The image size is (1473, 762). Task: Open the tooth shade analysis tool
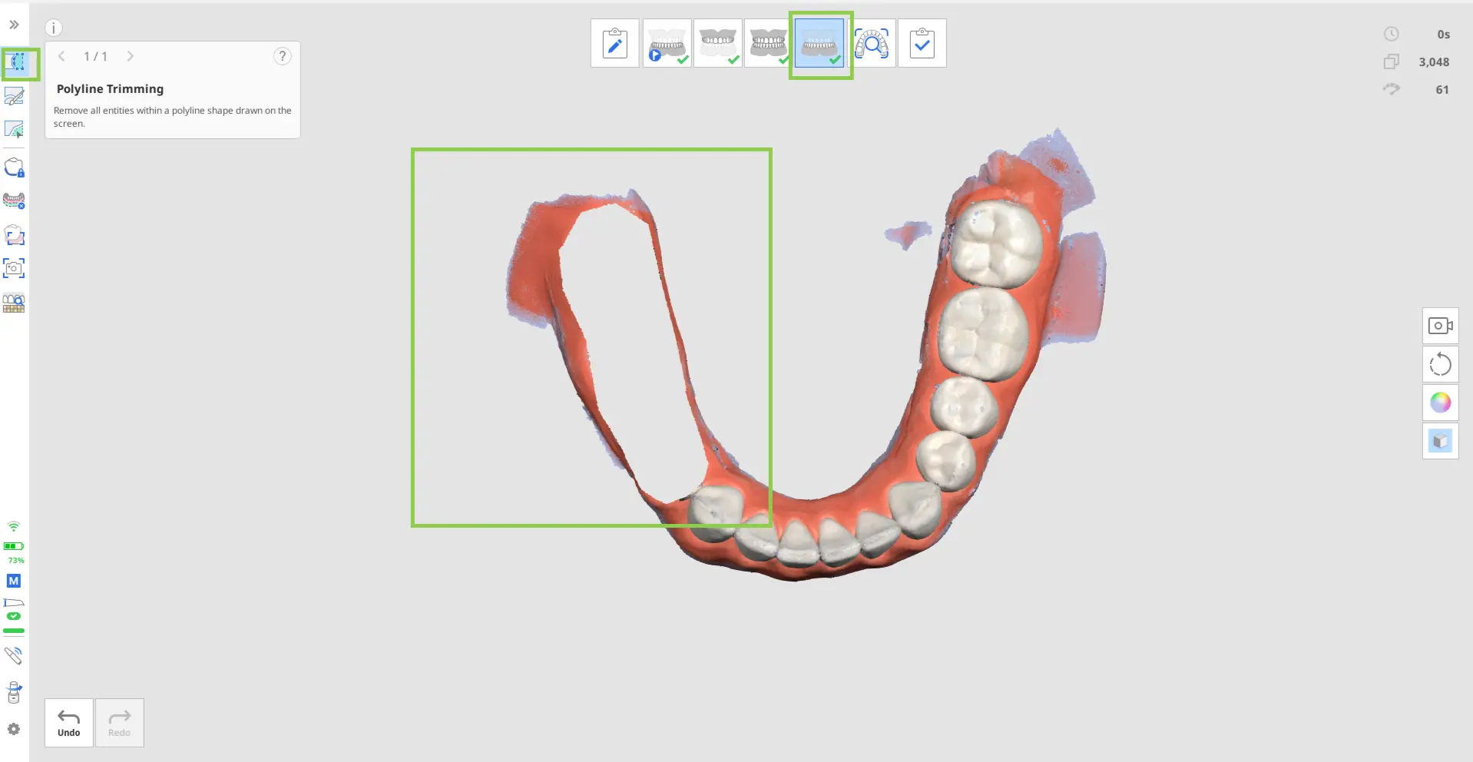[15, 303]
